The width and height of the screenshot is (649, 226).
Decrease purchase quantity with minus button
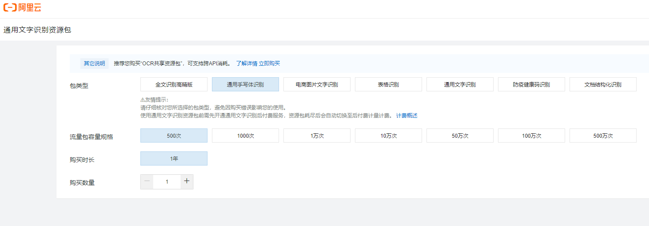coord(147,181)
